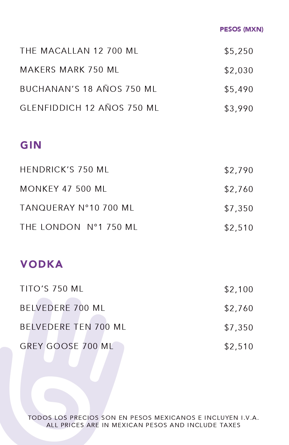
Task: Select Hendrick's 750 ML gin
Action: pyautogui.click(x=64, y=170)
